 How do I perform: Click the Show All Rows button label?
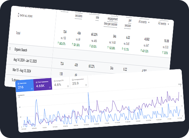click(x=26, y=16)
